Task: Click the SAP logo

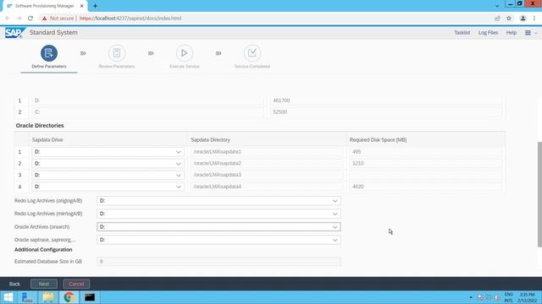Action: coord(15,33)
